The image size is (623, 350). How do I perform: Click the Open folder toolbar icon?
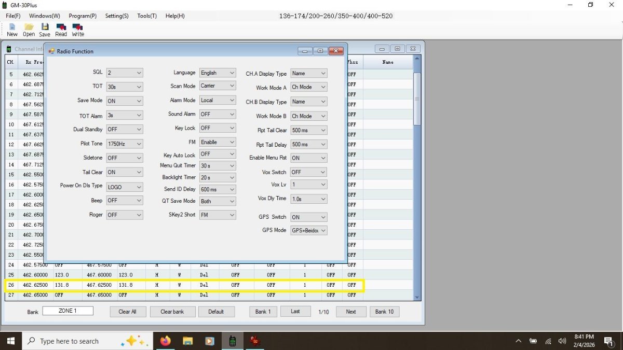pos(29,27)
